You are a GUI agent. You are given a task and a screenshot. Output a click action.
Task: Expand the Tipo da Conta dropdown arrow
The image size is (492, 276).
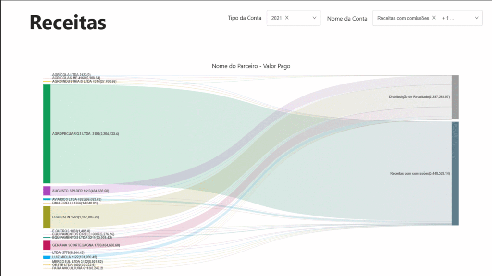pos(315,18)
